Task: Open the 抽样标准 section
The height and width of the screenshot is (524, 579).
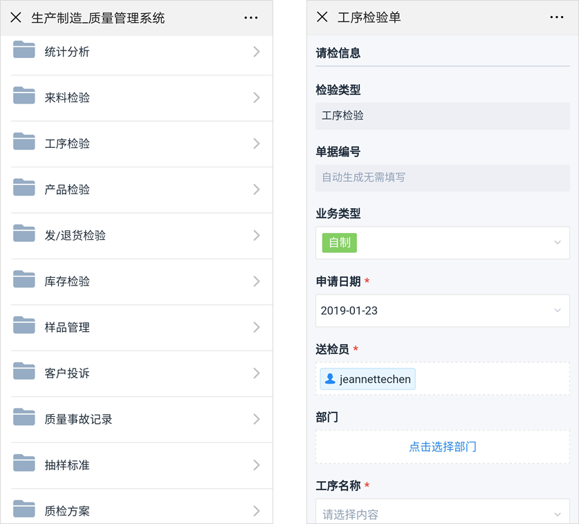Action: click(138, 465)
